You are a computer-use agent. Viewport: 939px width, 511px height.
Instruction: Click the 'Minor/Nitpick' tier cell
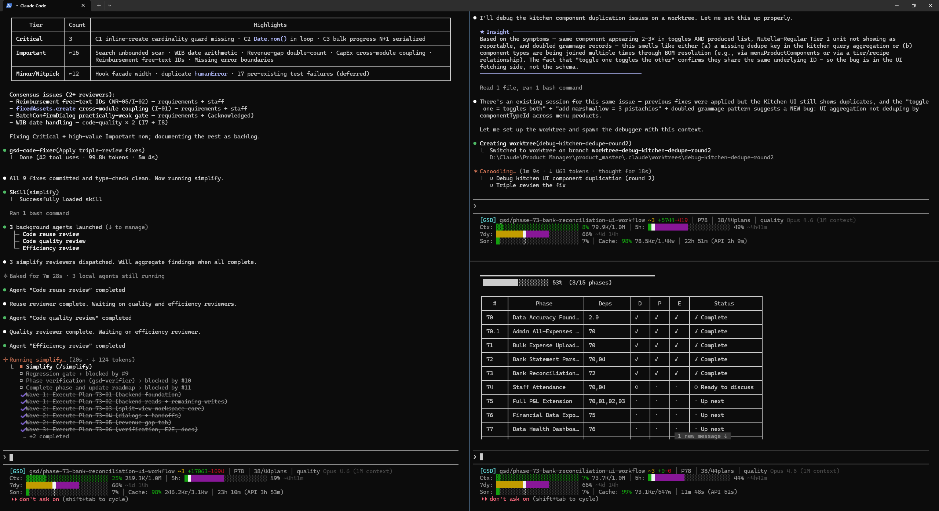pos(37,74)
